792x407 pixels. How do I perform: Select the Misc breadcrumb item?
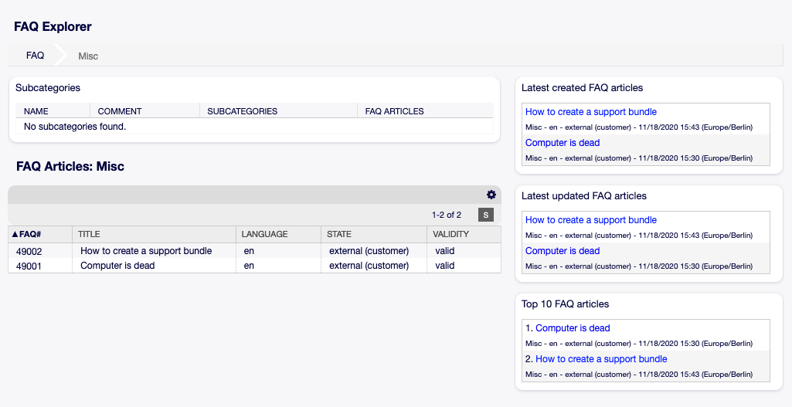coord(88,56)
